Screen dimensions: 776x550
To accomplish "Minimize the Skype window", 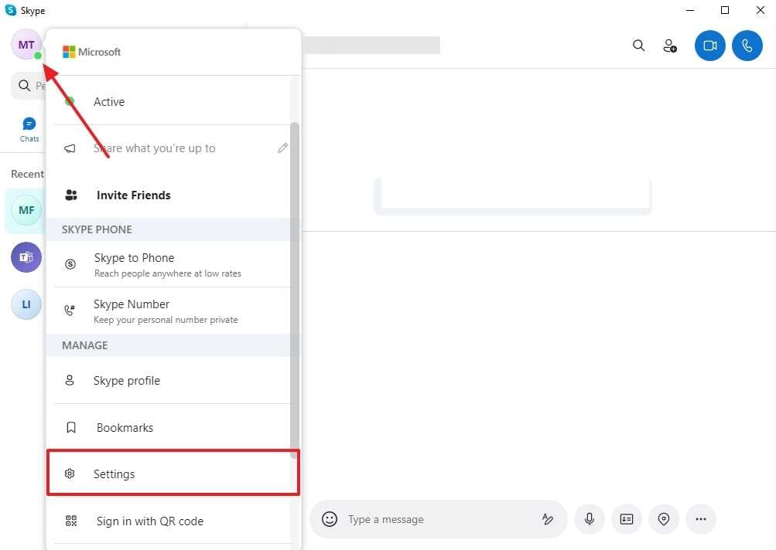I will (690, 10).
